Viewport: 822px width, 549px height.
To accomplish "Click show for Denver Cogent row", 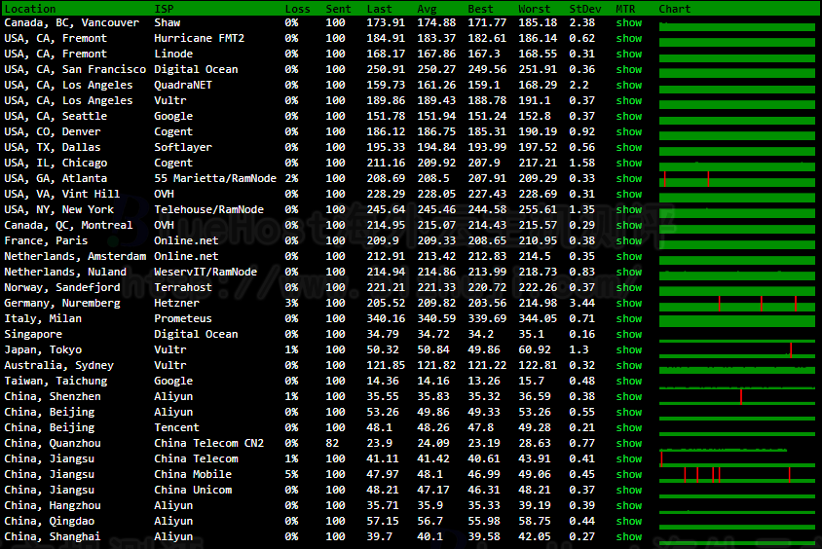I will [628, 132].
